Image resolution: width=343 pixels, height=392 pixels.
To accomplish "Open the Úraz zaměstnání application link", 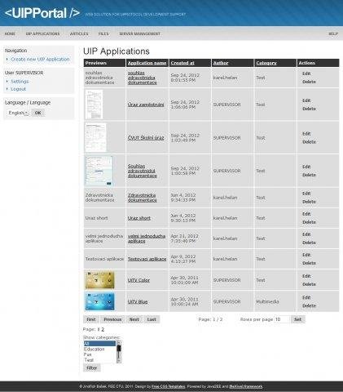I will tap(146, 105).
